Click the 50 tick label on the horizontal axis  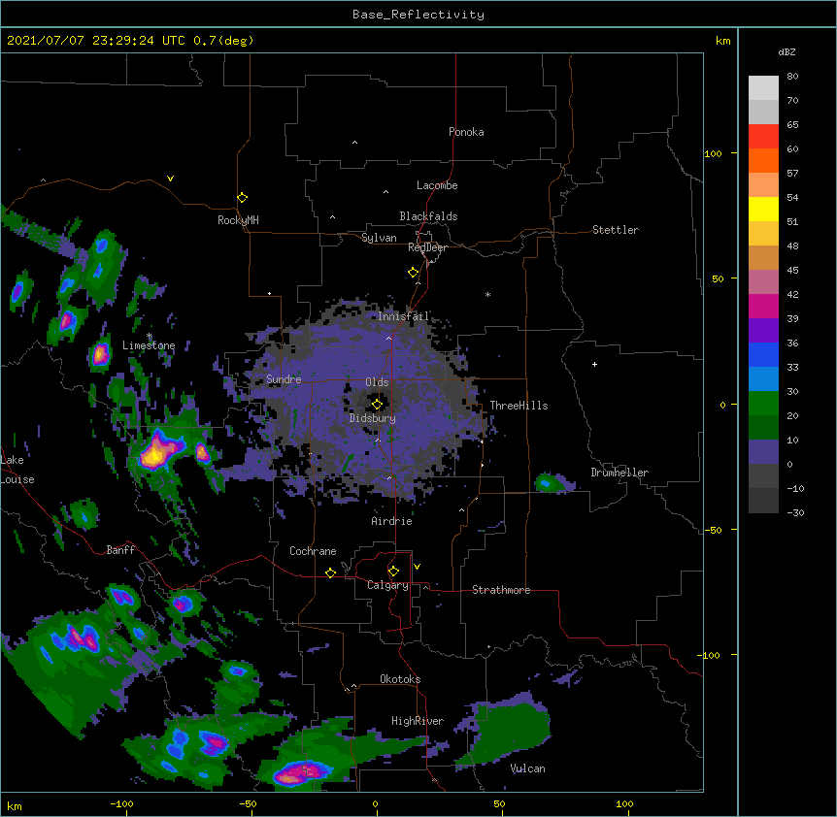coord(499,804)
